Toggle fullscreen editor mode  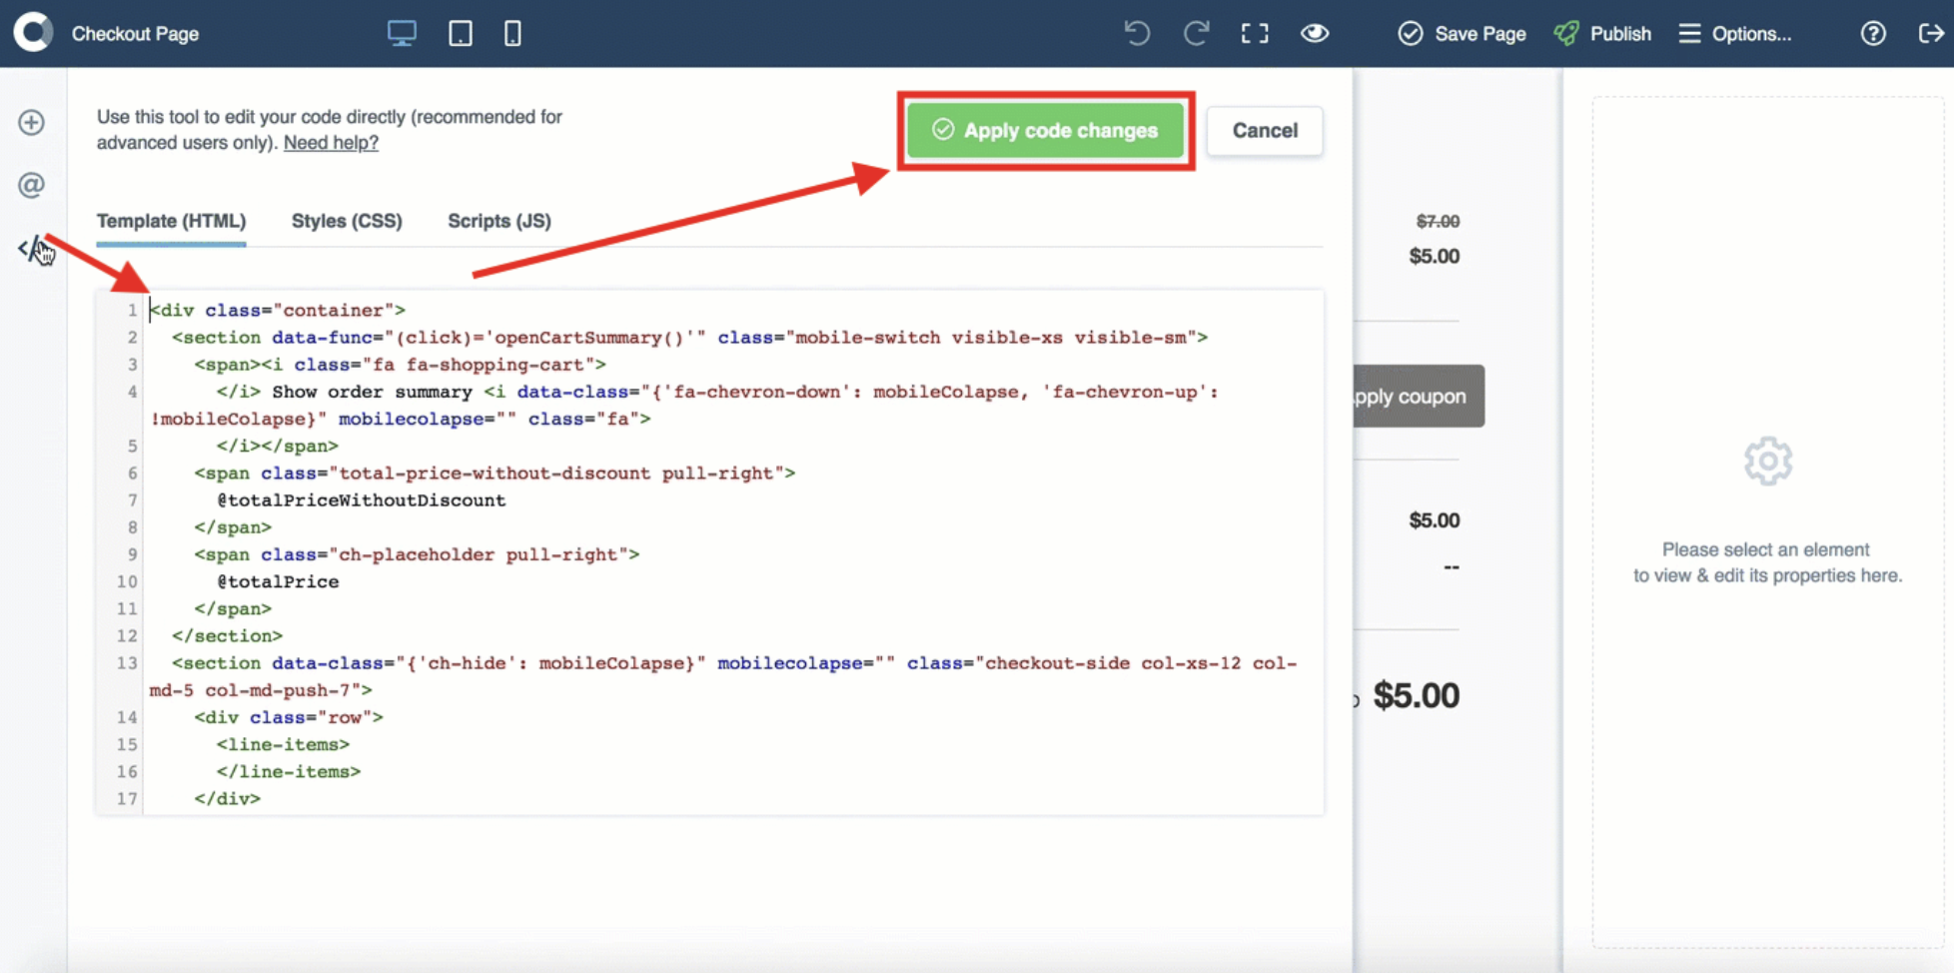(1255, 33)
